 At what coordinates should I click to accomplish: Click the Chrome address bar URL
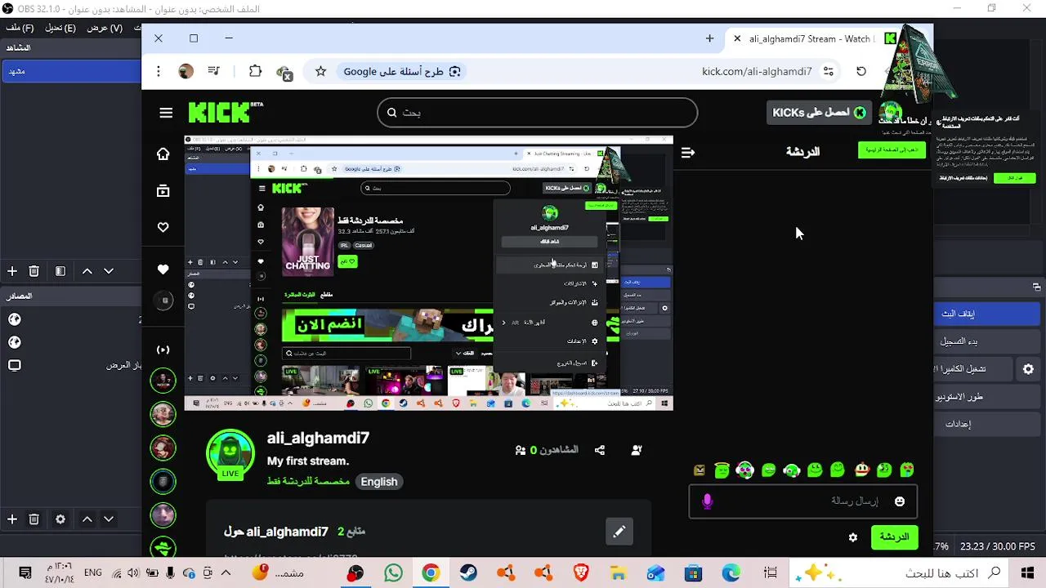757,72
